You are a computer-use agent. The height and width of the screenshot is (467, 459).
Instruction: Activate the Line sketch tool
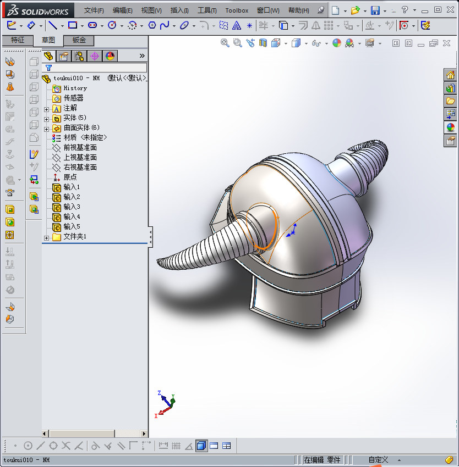(x=52, y=25)
